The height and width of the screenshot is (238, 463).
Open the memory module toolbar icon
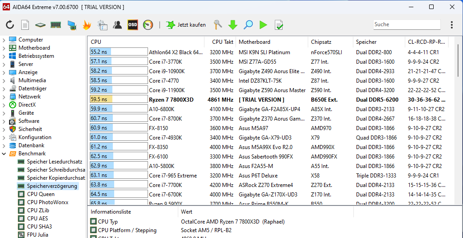point(56,25)
